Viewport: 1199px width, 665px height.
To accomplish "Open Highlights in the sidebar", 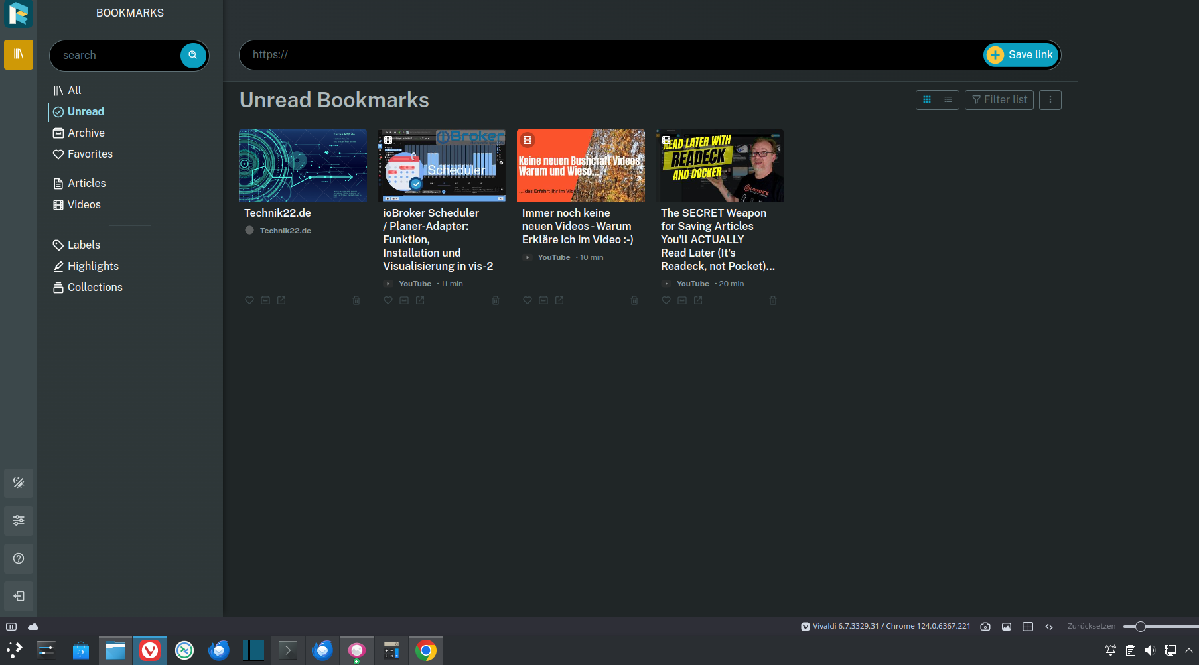I will [86, 266].
